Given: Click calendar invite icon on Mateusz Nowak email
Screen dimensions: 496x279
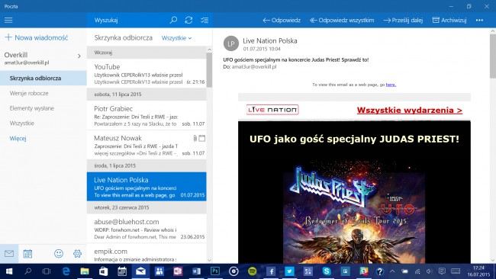Looking at the screenshot, I should tap(201, 138).
